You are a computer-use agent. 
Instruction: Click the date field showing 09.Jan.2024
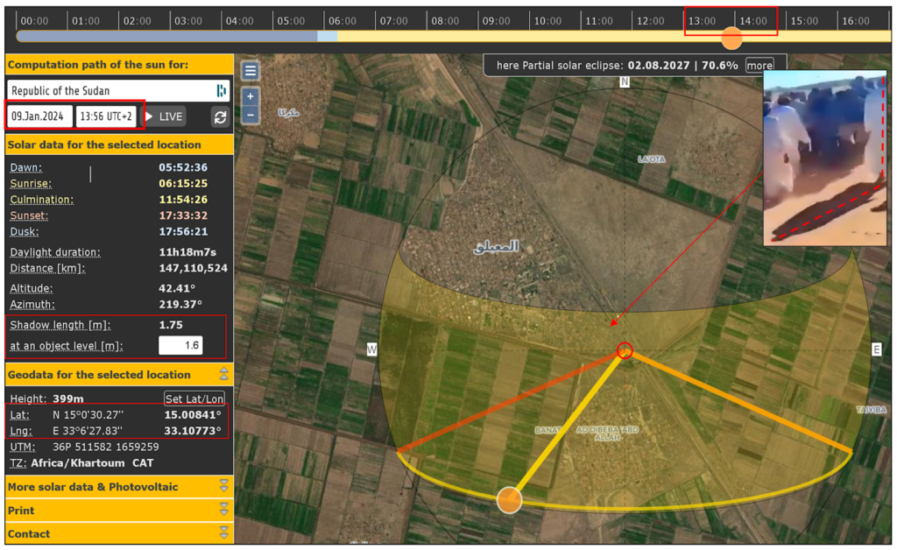tap(39, 116)
